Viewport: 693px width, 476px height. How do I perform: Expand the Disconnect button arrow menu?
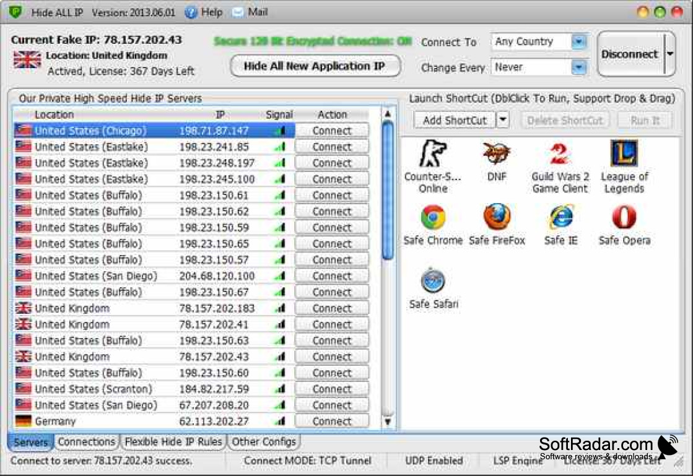pyautogui.click(x=670, y=54)
